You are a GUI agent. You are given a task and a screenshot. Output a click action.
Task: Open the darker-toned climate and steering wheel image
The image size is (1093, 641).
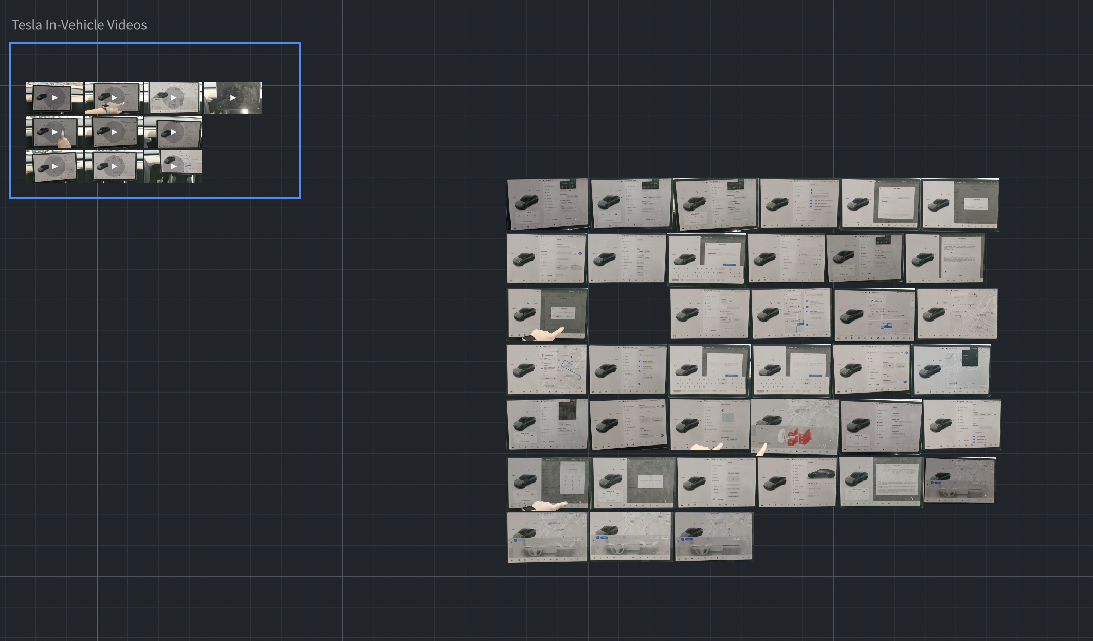pos(960,480)
